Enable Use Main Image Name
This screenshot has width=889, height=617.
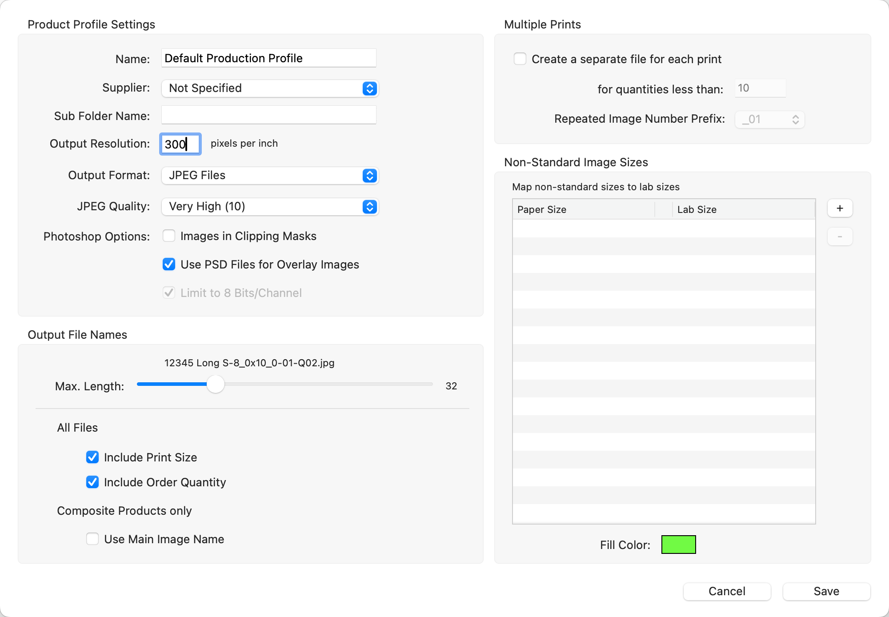coord(92,539)
